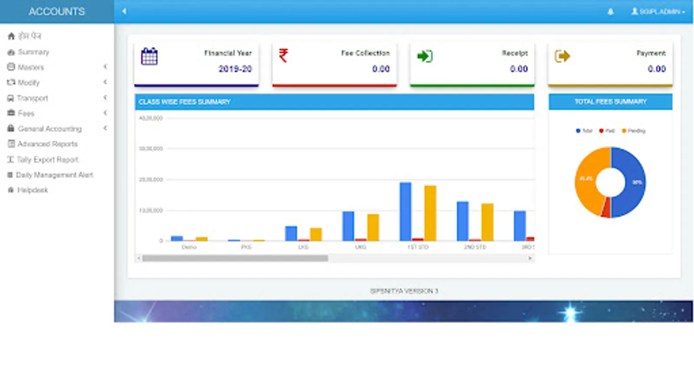
Task: Click the Financial Year calendar icon
Action: point(149,56)
